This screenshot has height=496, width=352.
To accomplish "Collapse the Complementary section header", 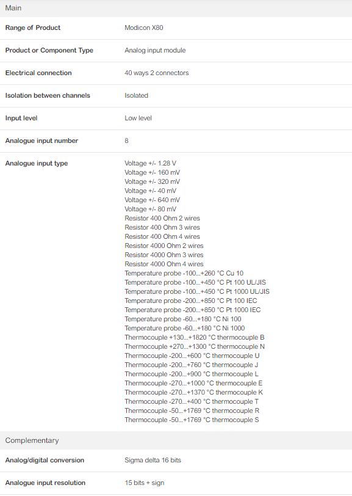I will tap(176, 440).
